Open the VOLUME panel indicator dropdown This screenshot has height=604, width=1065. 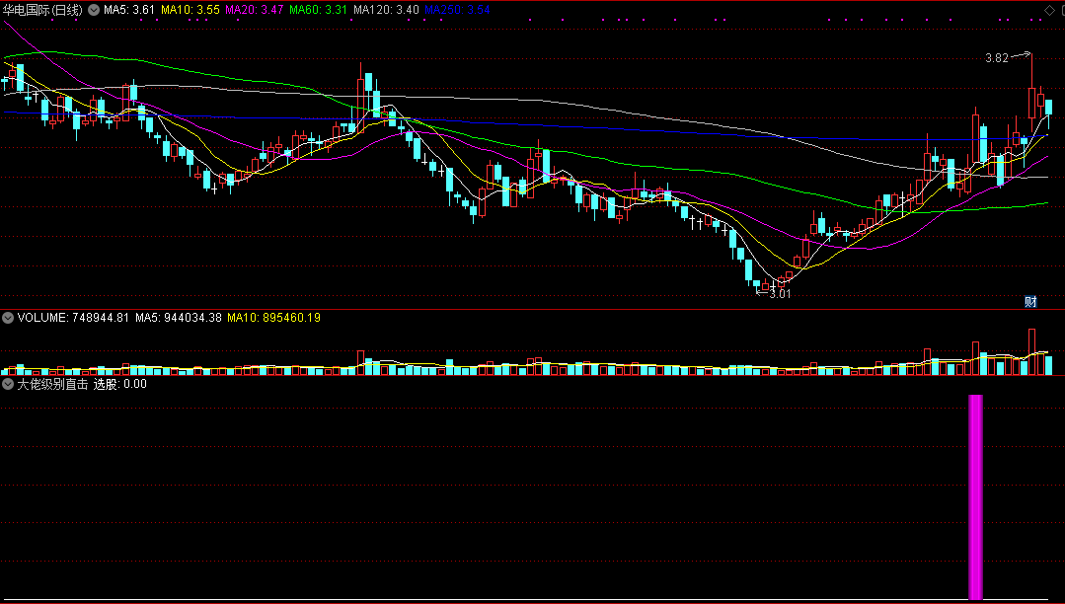coord(8,317)
